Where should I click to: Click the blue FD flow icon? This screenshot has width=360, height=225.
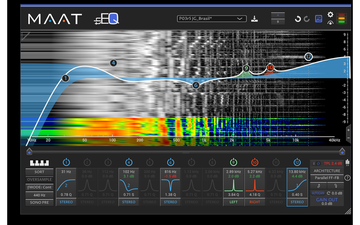(x=319, y=18)
